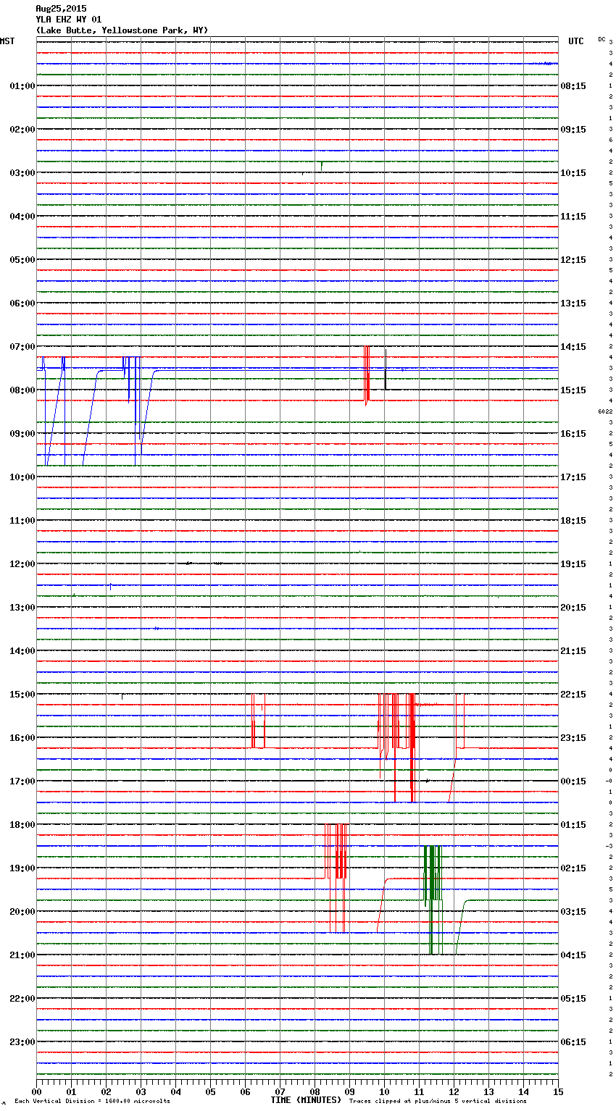
Task: Click the 13:15 UTC time label
Action: [x=573, y=303]
